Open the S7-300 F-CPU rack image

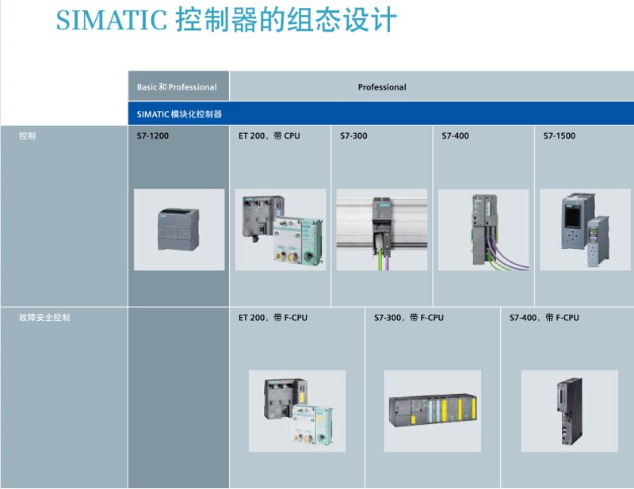(433, 411)
